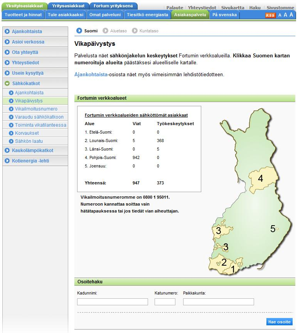Select Vikapäivystys in the sidebar

click(x=29, y=101)
